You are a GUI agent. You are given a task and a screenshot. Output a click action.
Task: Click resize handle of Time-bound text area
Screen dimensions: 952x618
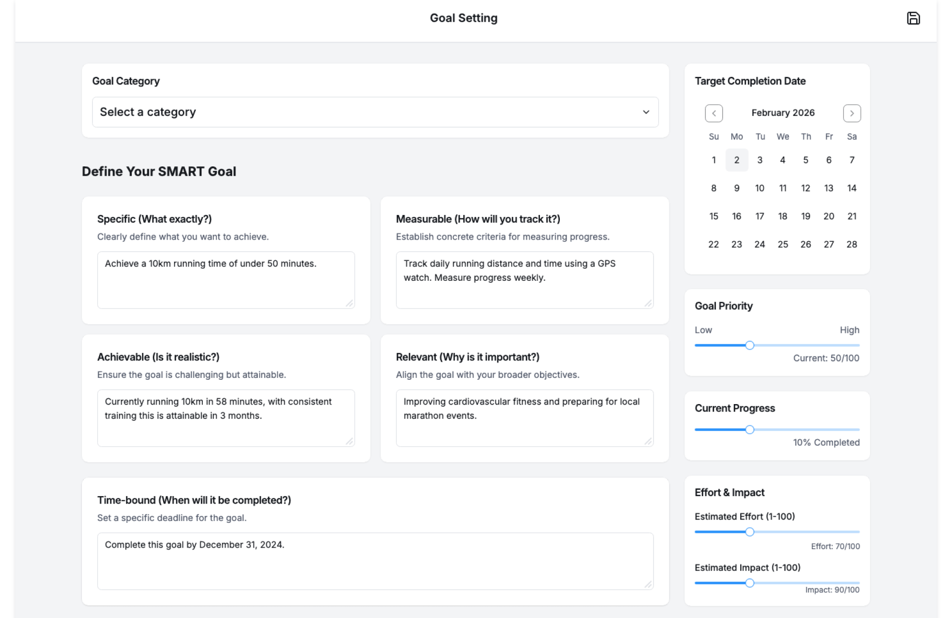pos(648,585)
